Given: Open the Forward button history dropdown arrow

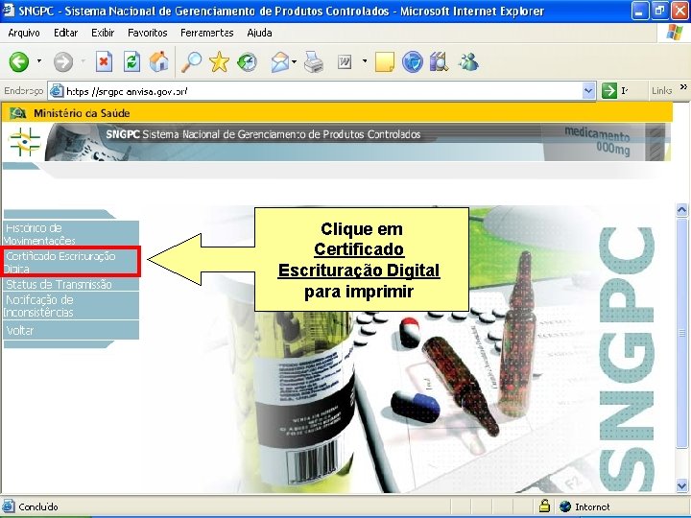Looking at the screenshot, I should (x=83, y=60).
